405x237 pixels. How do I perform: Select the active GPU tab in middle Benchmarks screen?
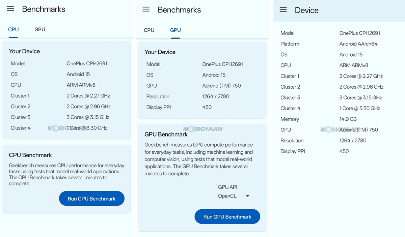(175, 30)
